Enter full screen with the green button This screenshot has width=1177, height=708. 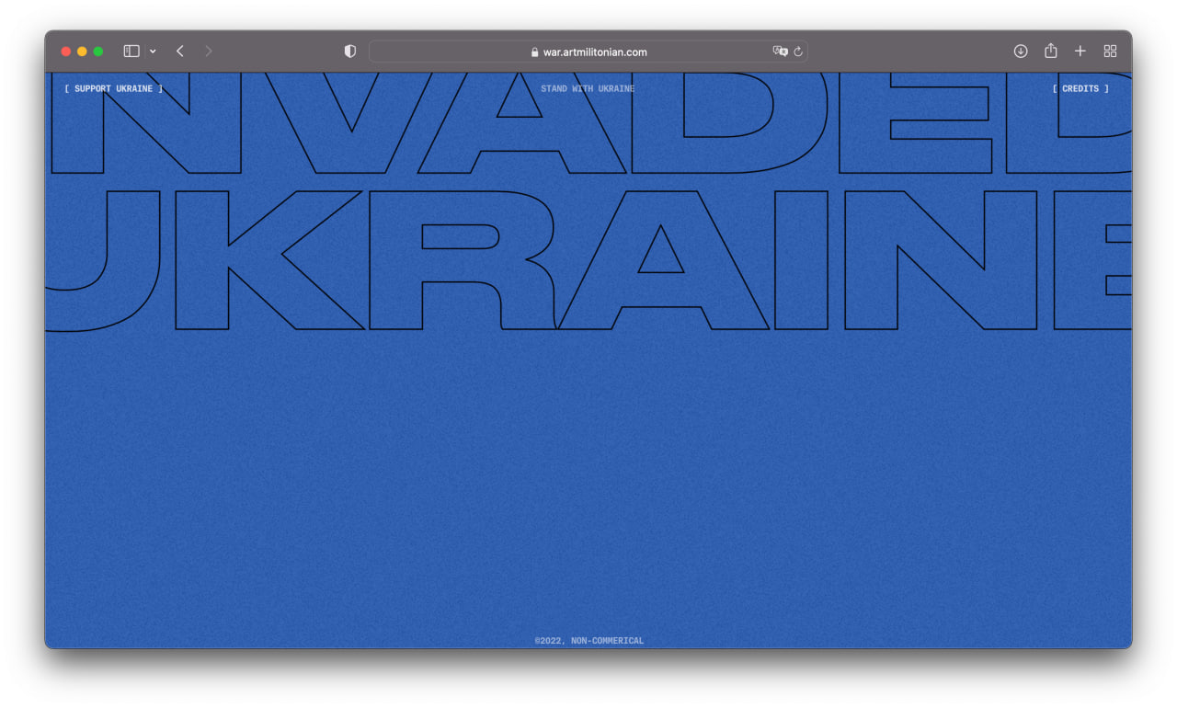click(98, 51)
